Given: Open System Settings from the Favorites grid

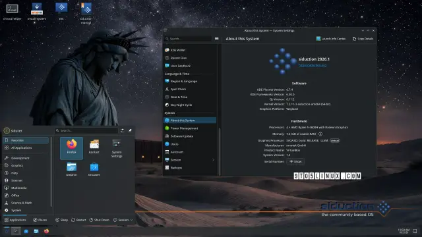Looking at the screenshot, I should 117,148.
